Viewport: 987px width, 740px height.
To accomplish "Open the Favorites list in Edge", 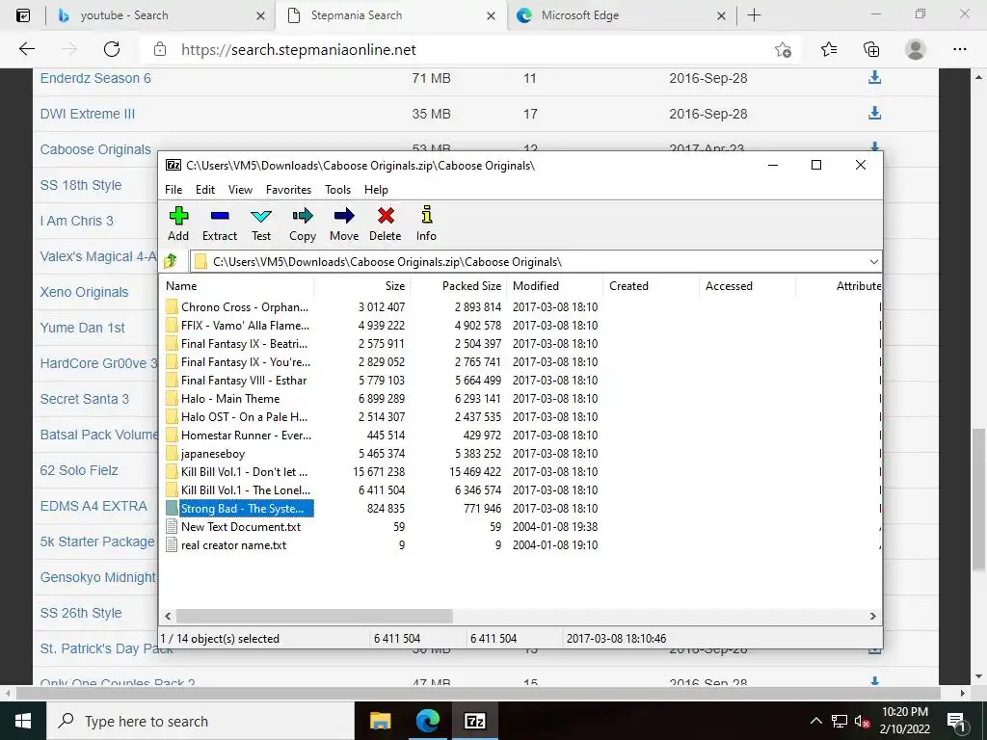I will click(829, 49).
